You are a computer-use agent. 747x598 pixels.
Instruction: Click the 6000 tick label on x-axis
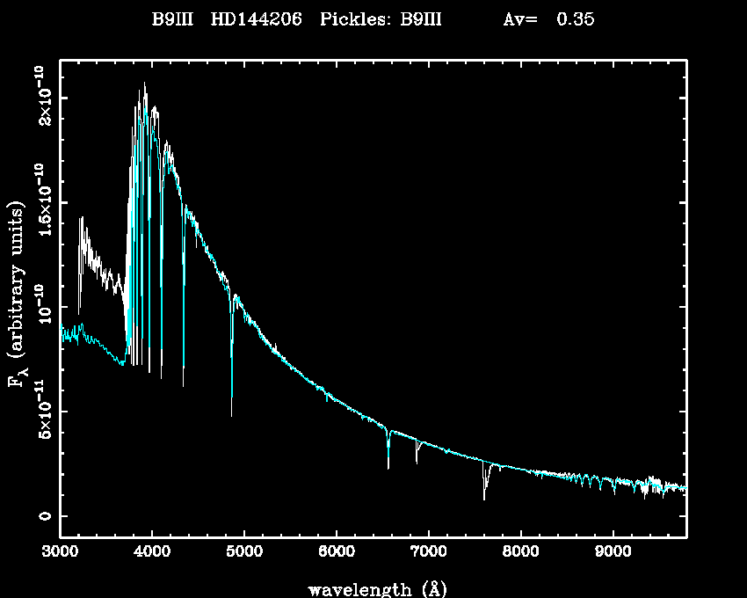coord(336,552)
